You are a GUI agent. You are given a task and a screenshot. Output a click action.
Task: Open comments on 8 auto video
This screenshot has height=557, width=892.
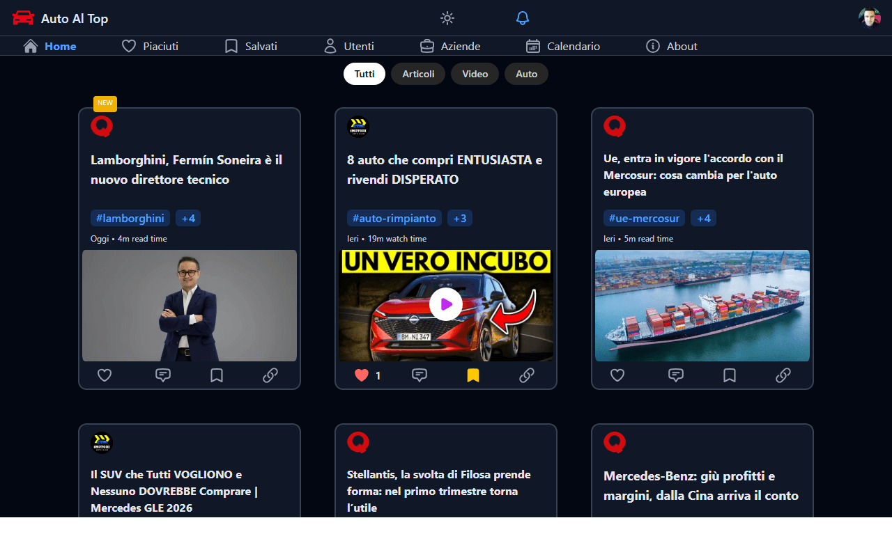pyautogui.click(x=420, y=375)
